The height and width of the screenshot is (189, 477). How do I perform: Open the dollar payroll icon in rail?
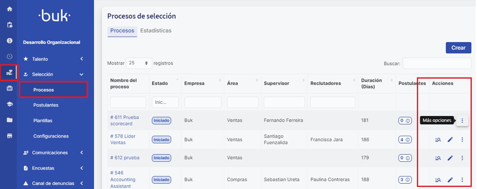9,40
